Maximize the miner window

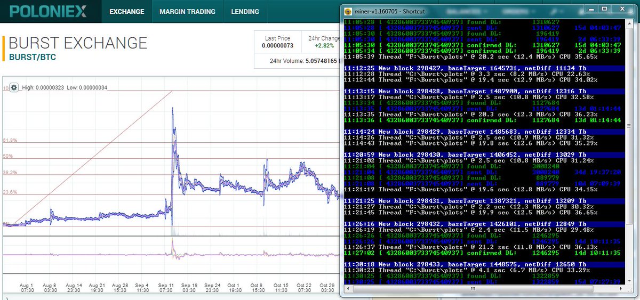click(604, 9)
